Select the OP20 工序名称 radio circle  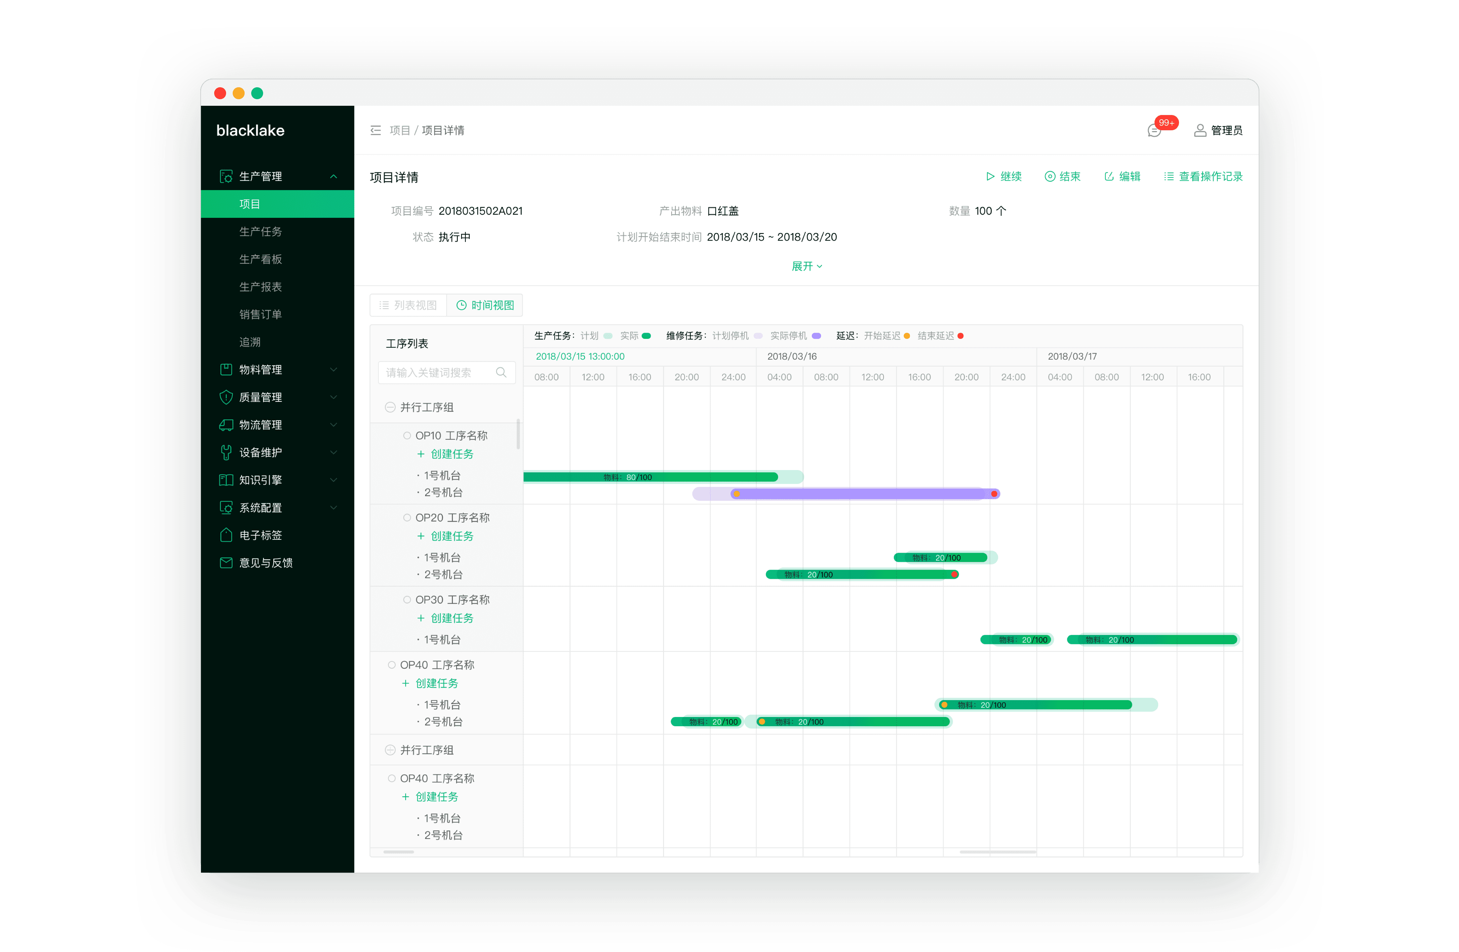click(x=407, y=518)
